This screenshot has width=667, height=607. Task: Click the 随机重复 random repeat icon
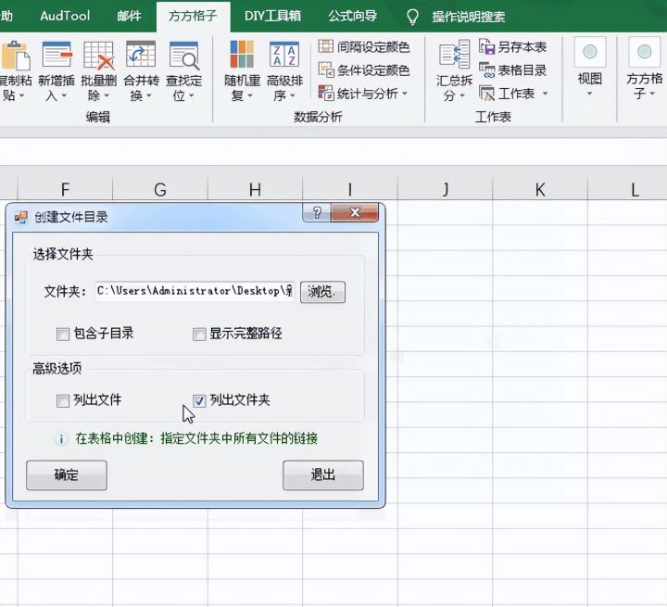(x=242, y=55)
